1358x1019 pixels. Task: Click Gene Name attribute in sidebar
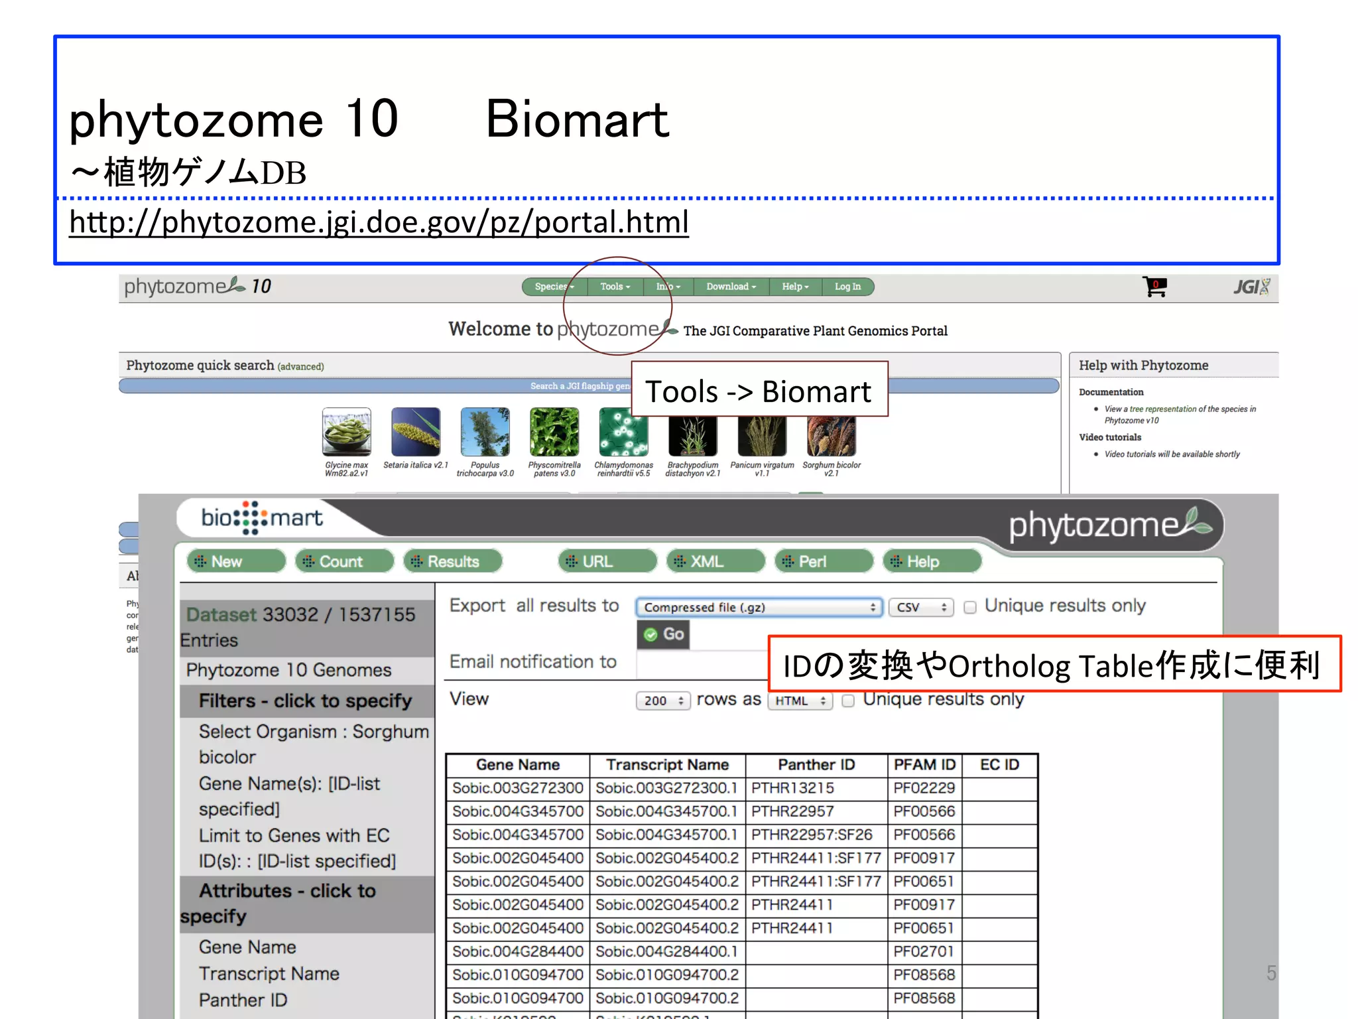pos(247,947)
